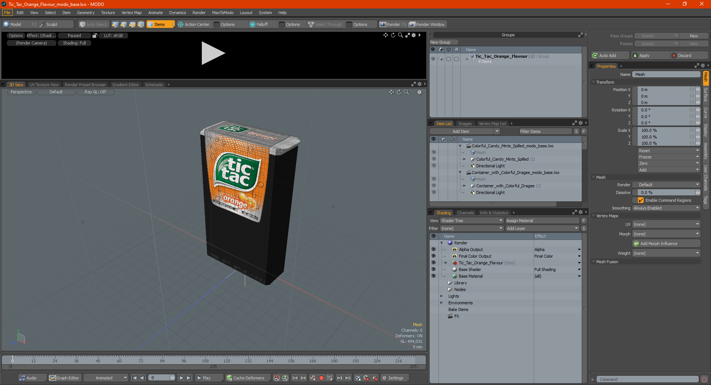This screenshot has width=711, height=385.
Task: Toggle visibility of Final Color Output
Action: (433, 256)
